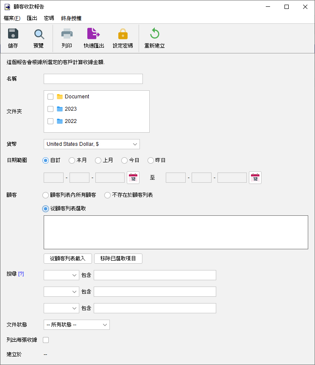Select the 今日 date range option
The image size is (315, 365).
coord(124,160)
